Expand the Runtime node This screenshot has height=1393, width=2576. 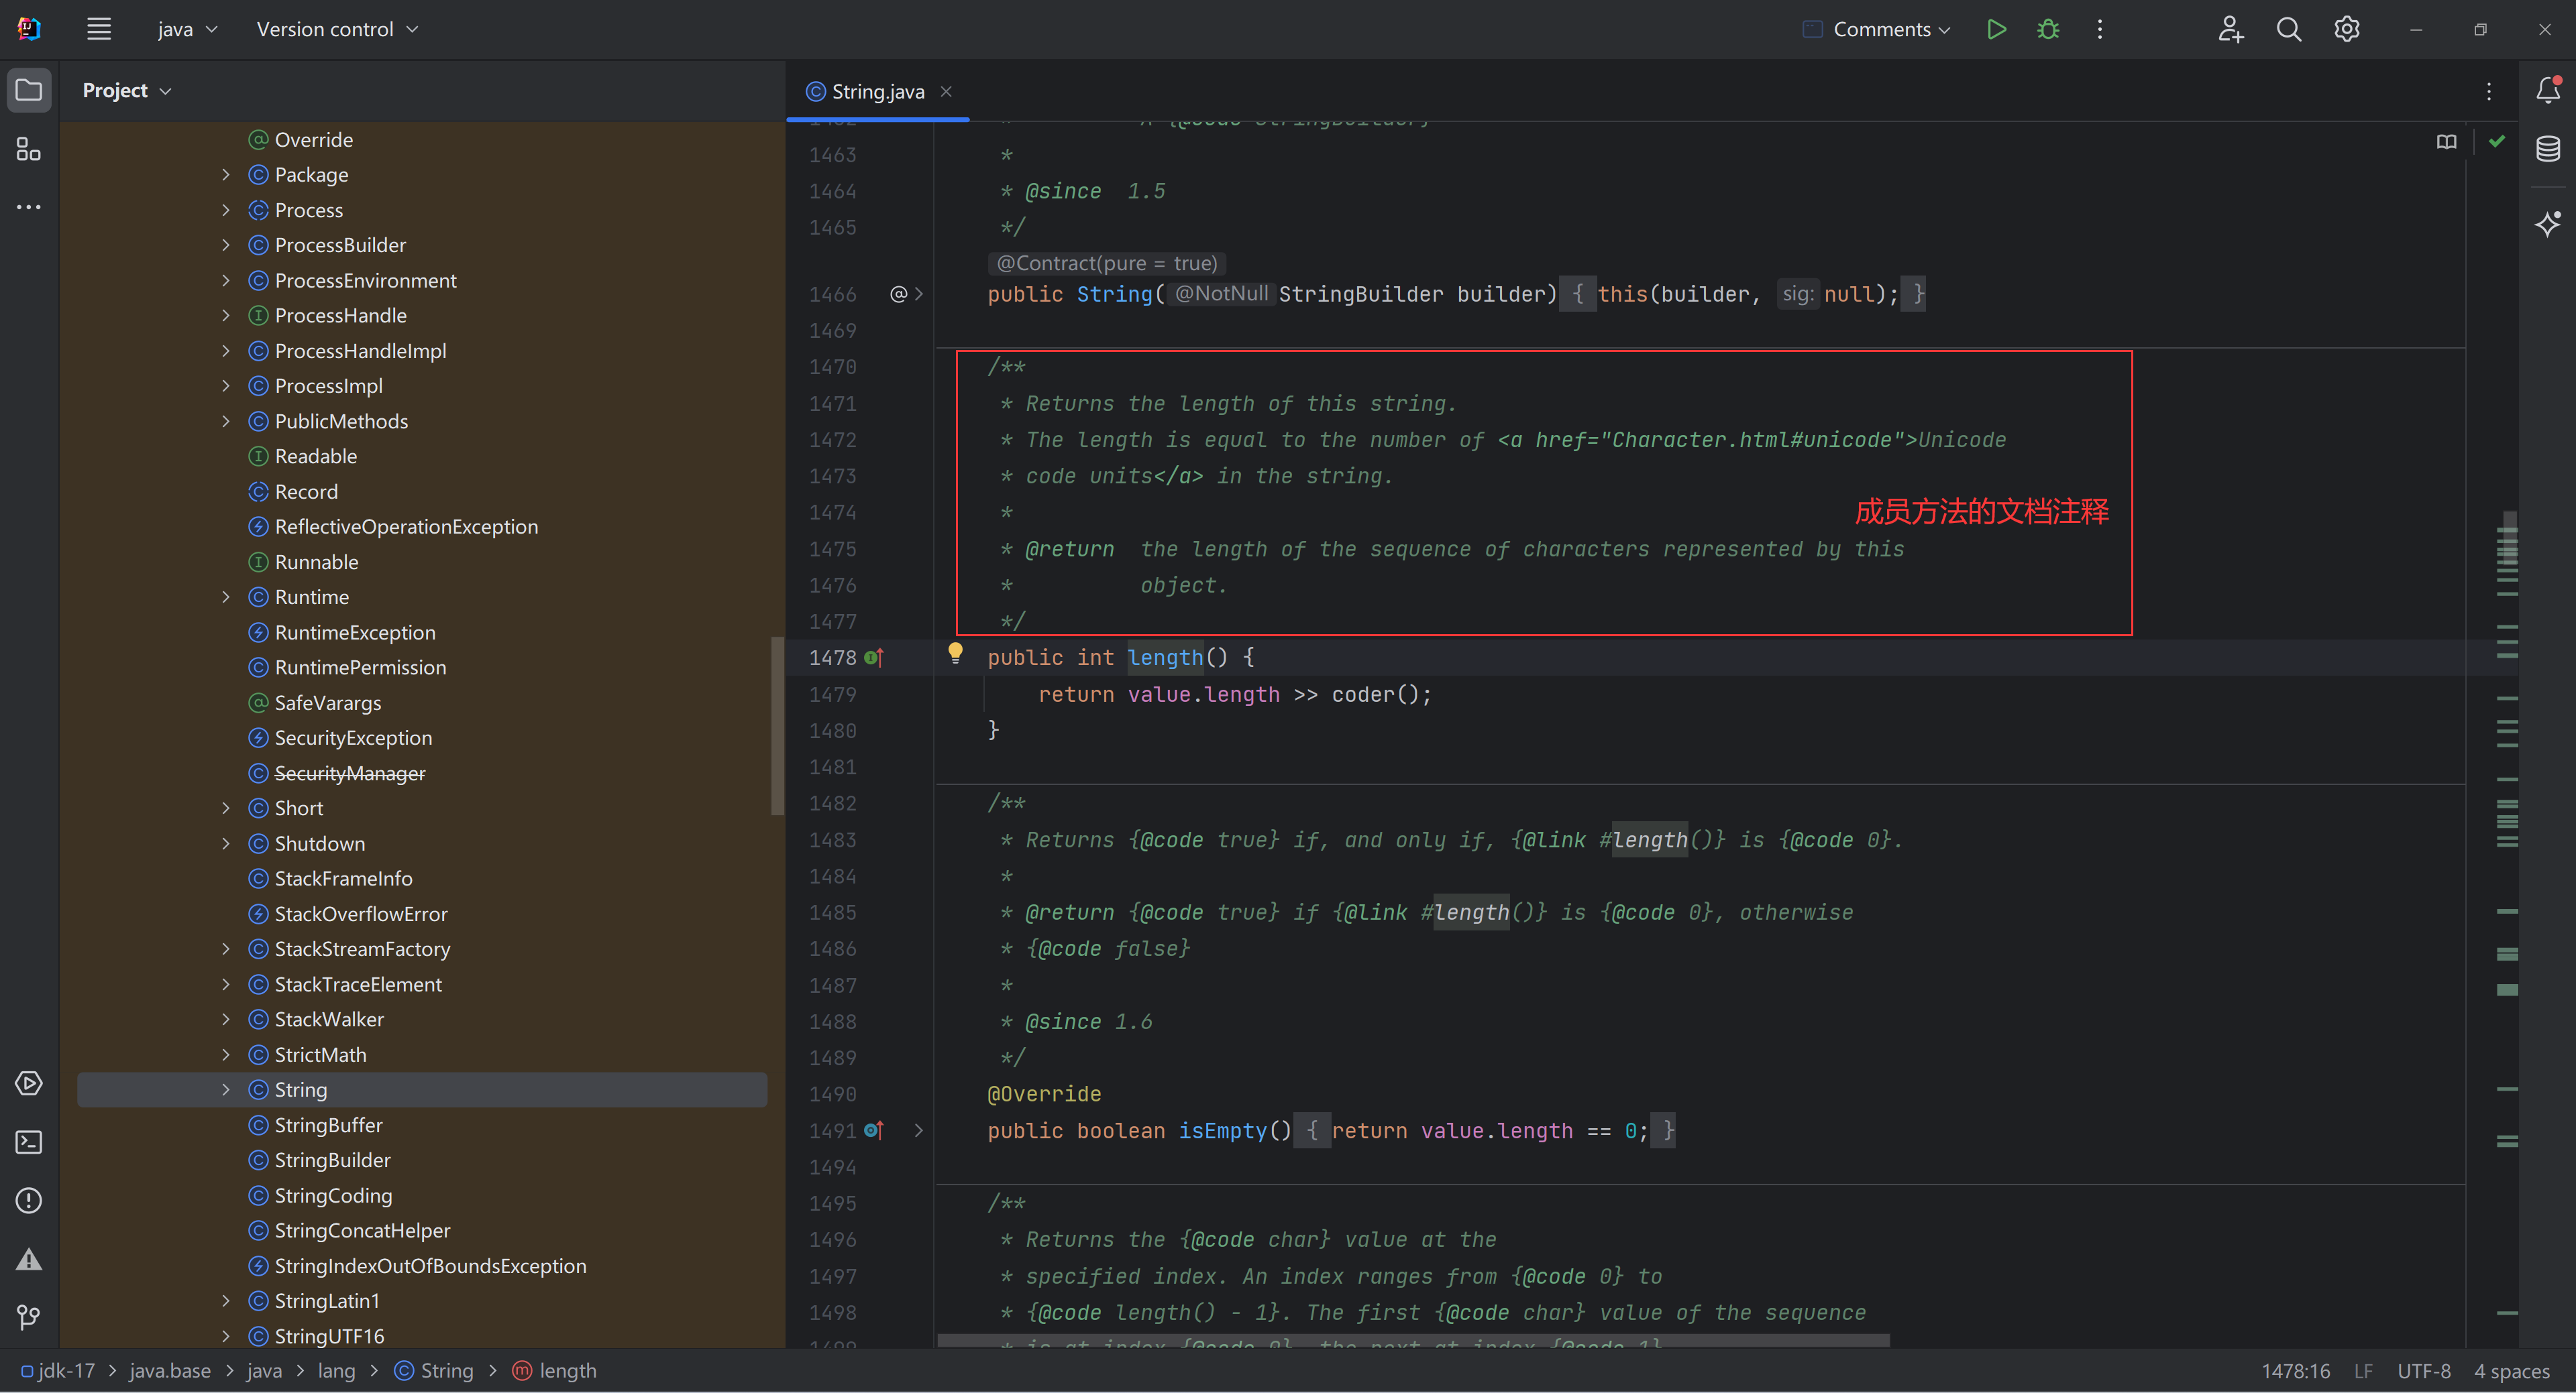point(226,597)
